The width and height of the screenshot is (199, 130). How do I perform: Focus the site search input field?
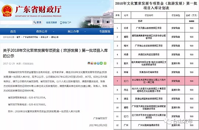coord(16,22)
